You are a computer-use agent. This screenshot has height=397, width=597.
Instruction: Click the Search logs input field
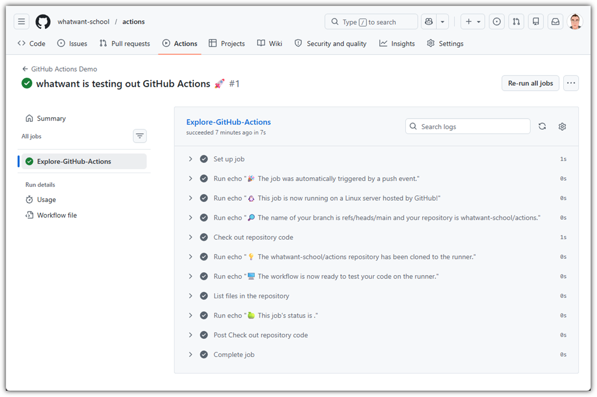click(468, 126)
